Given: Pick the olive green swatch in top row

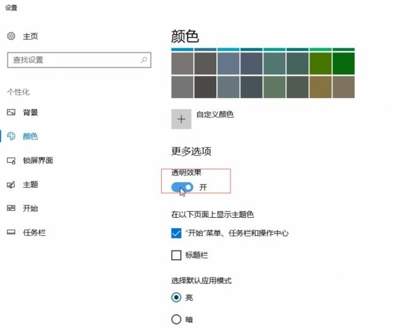Looking at the screenshot, I should (321, 63).
